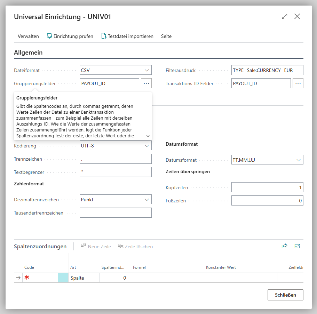Open the Seite menu
The width and height of the screenshot is (317, 314).
point(166,37)
